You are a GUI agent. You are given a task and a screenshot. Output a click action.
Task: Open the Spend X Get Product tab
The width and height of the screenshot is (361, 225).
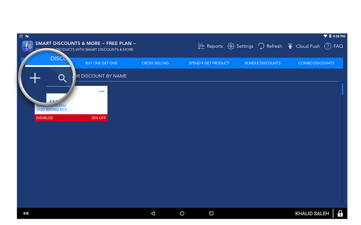click(209, 63)
